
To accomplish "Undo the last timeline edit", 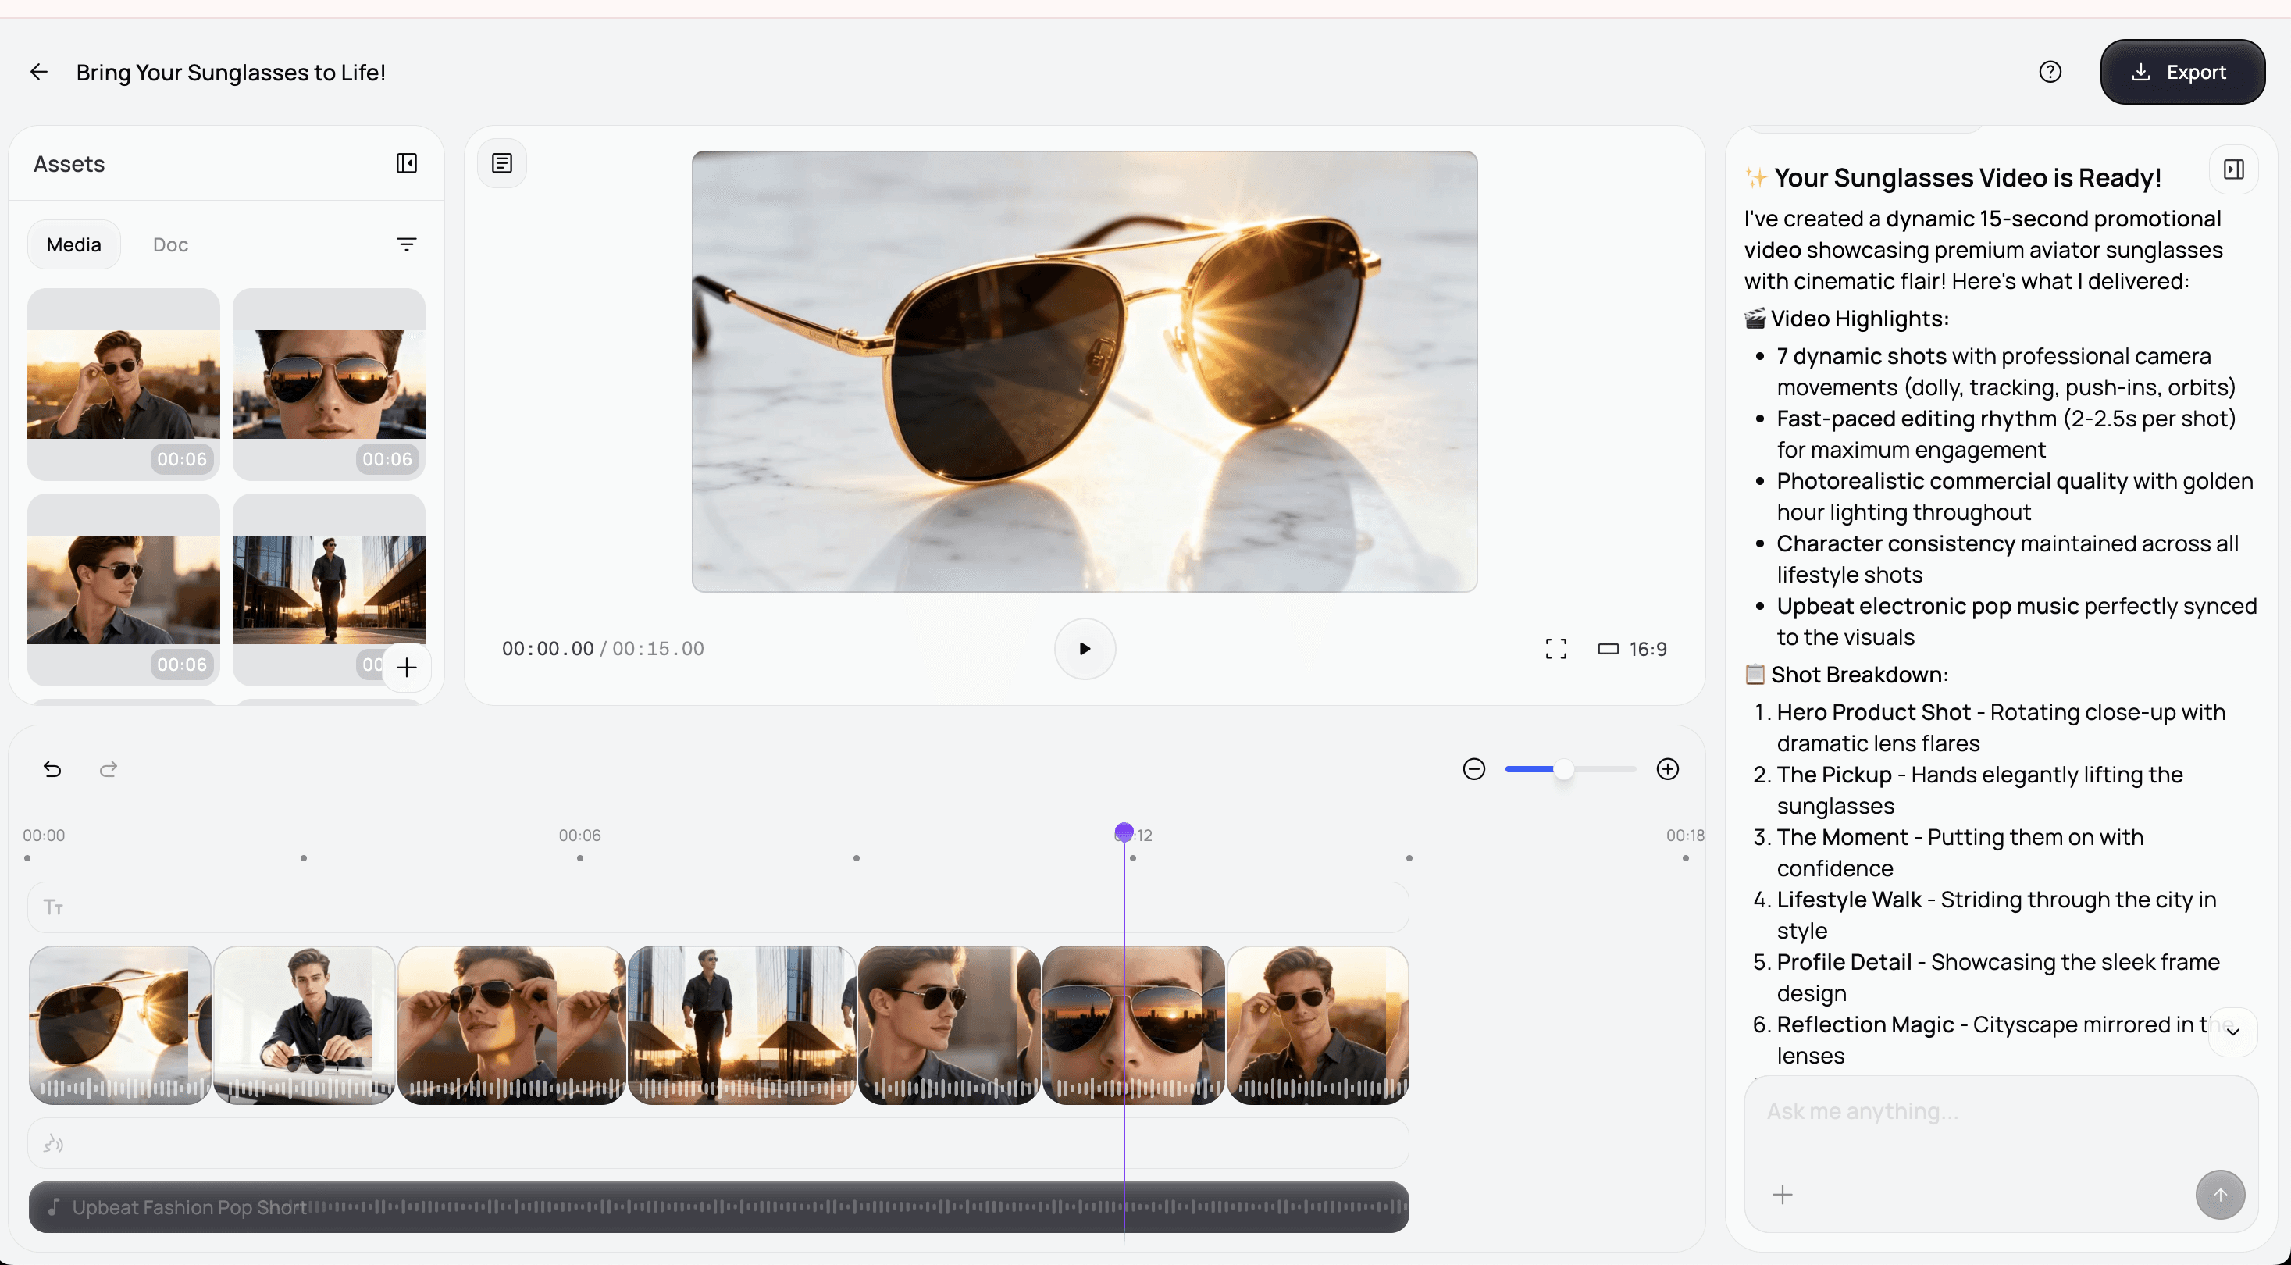I will tap(52, 769).
